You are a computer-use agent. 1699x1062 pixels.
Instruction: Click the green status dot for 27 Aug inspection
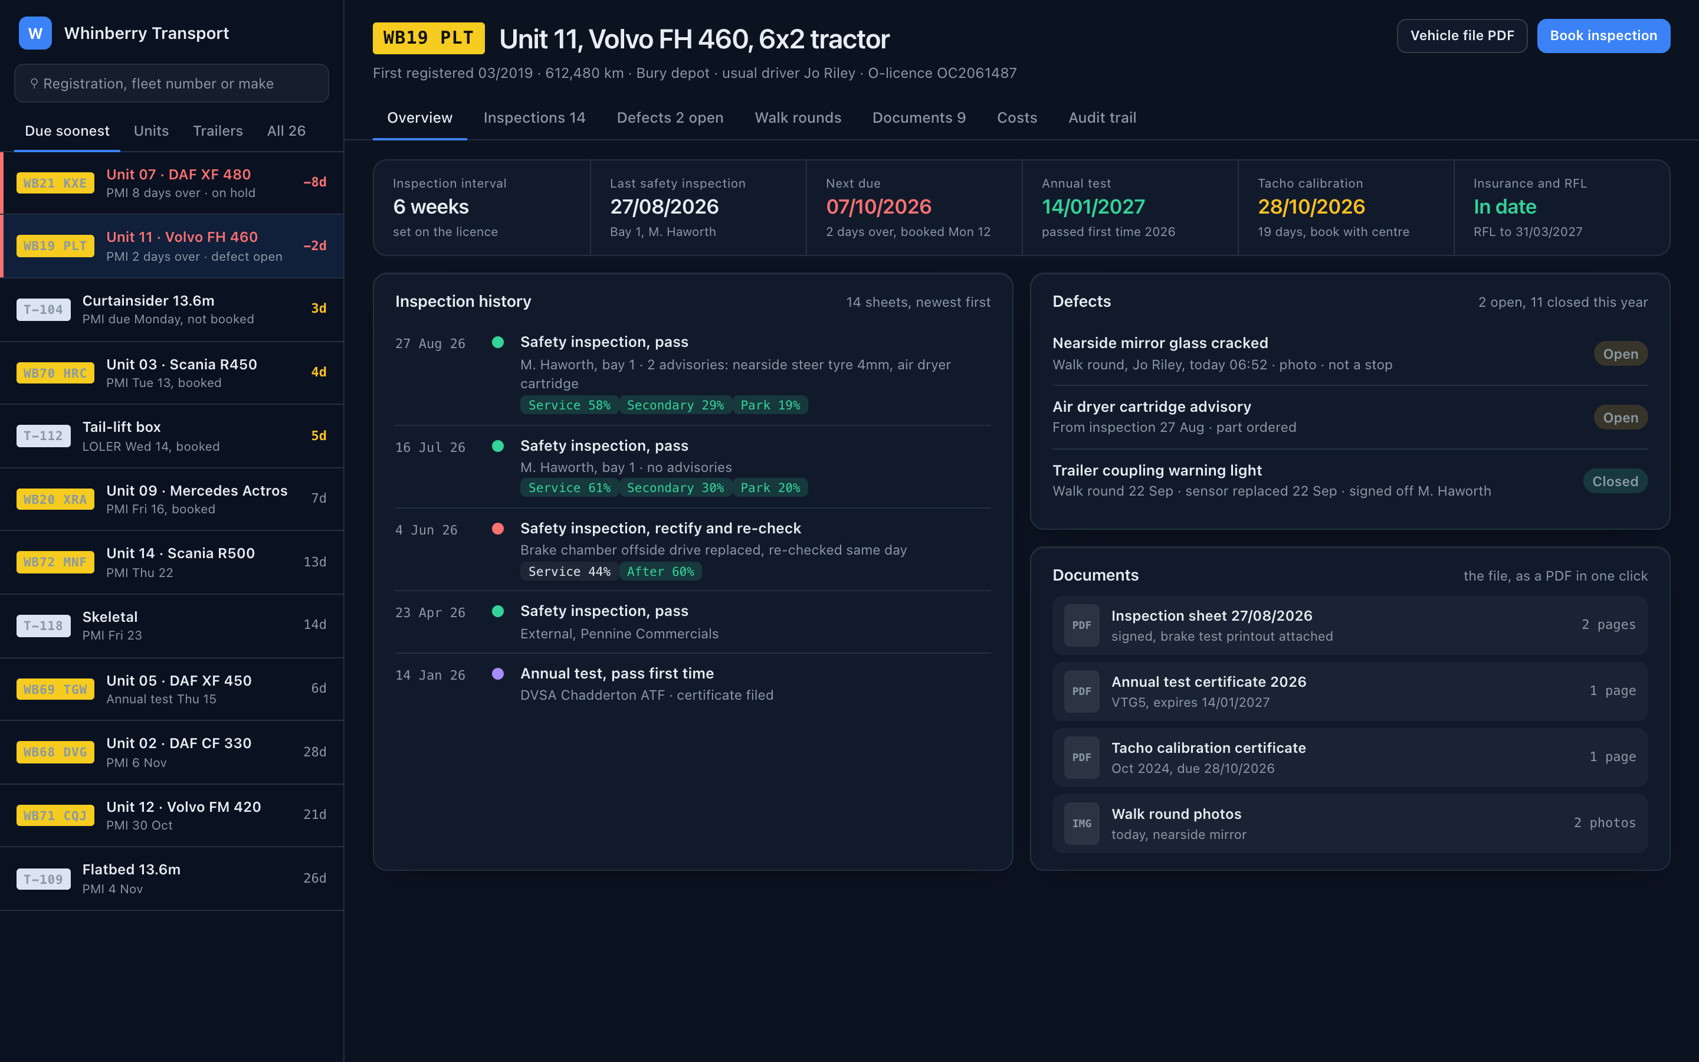click(x=498, y=342)
